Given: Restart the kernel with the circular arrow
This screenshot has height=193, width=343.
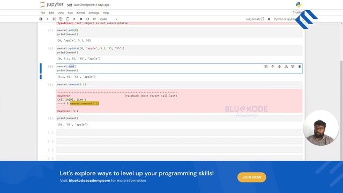Looking at the screenshot, I should pos(88,19).
